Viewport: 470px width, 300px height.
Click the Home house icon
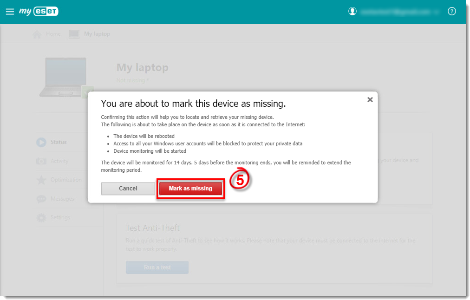click(37, 34)
